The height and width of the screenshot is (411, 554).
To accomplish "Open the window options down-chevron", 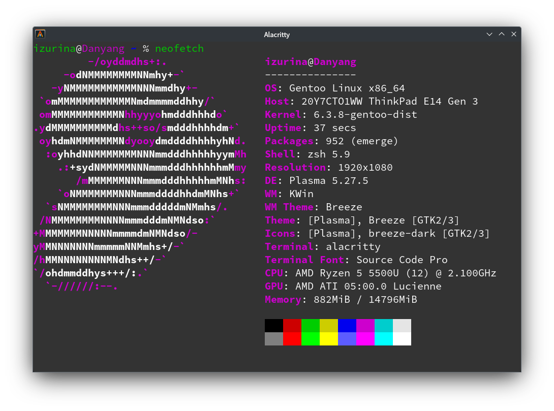I will (x=489, y=34).
